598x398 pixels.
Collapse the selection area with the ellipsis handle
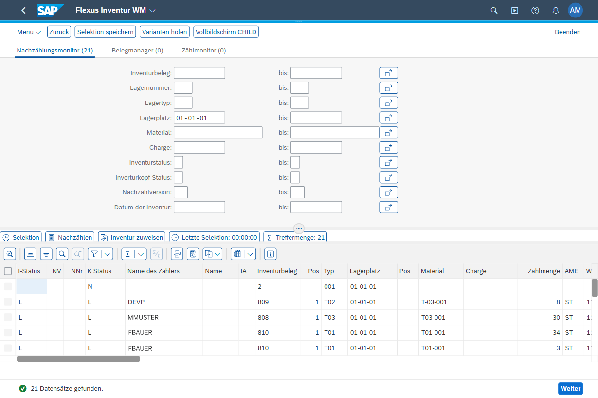click(299, 228)
